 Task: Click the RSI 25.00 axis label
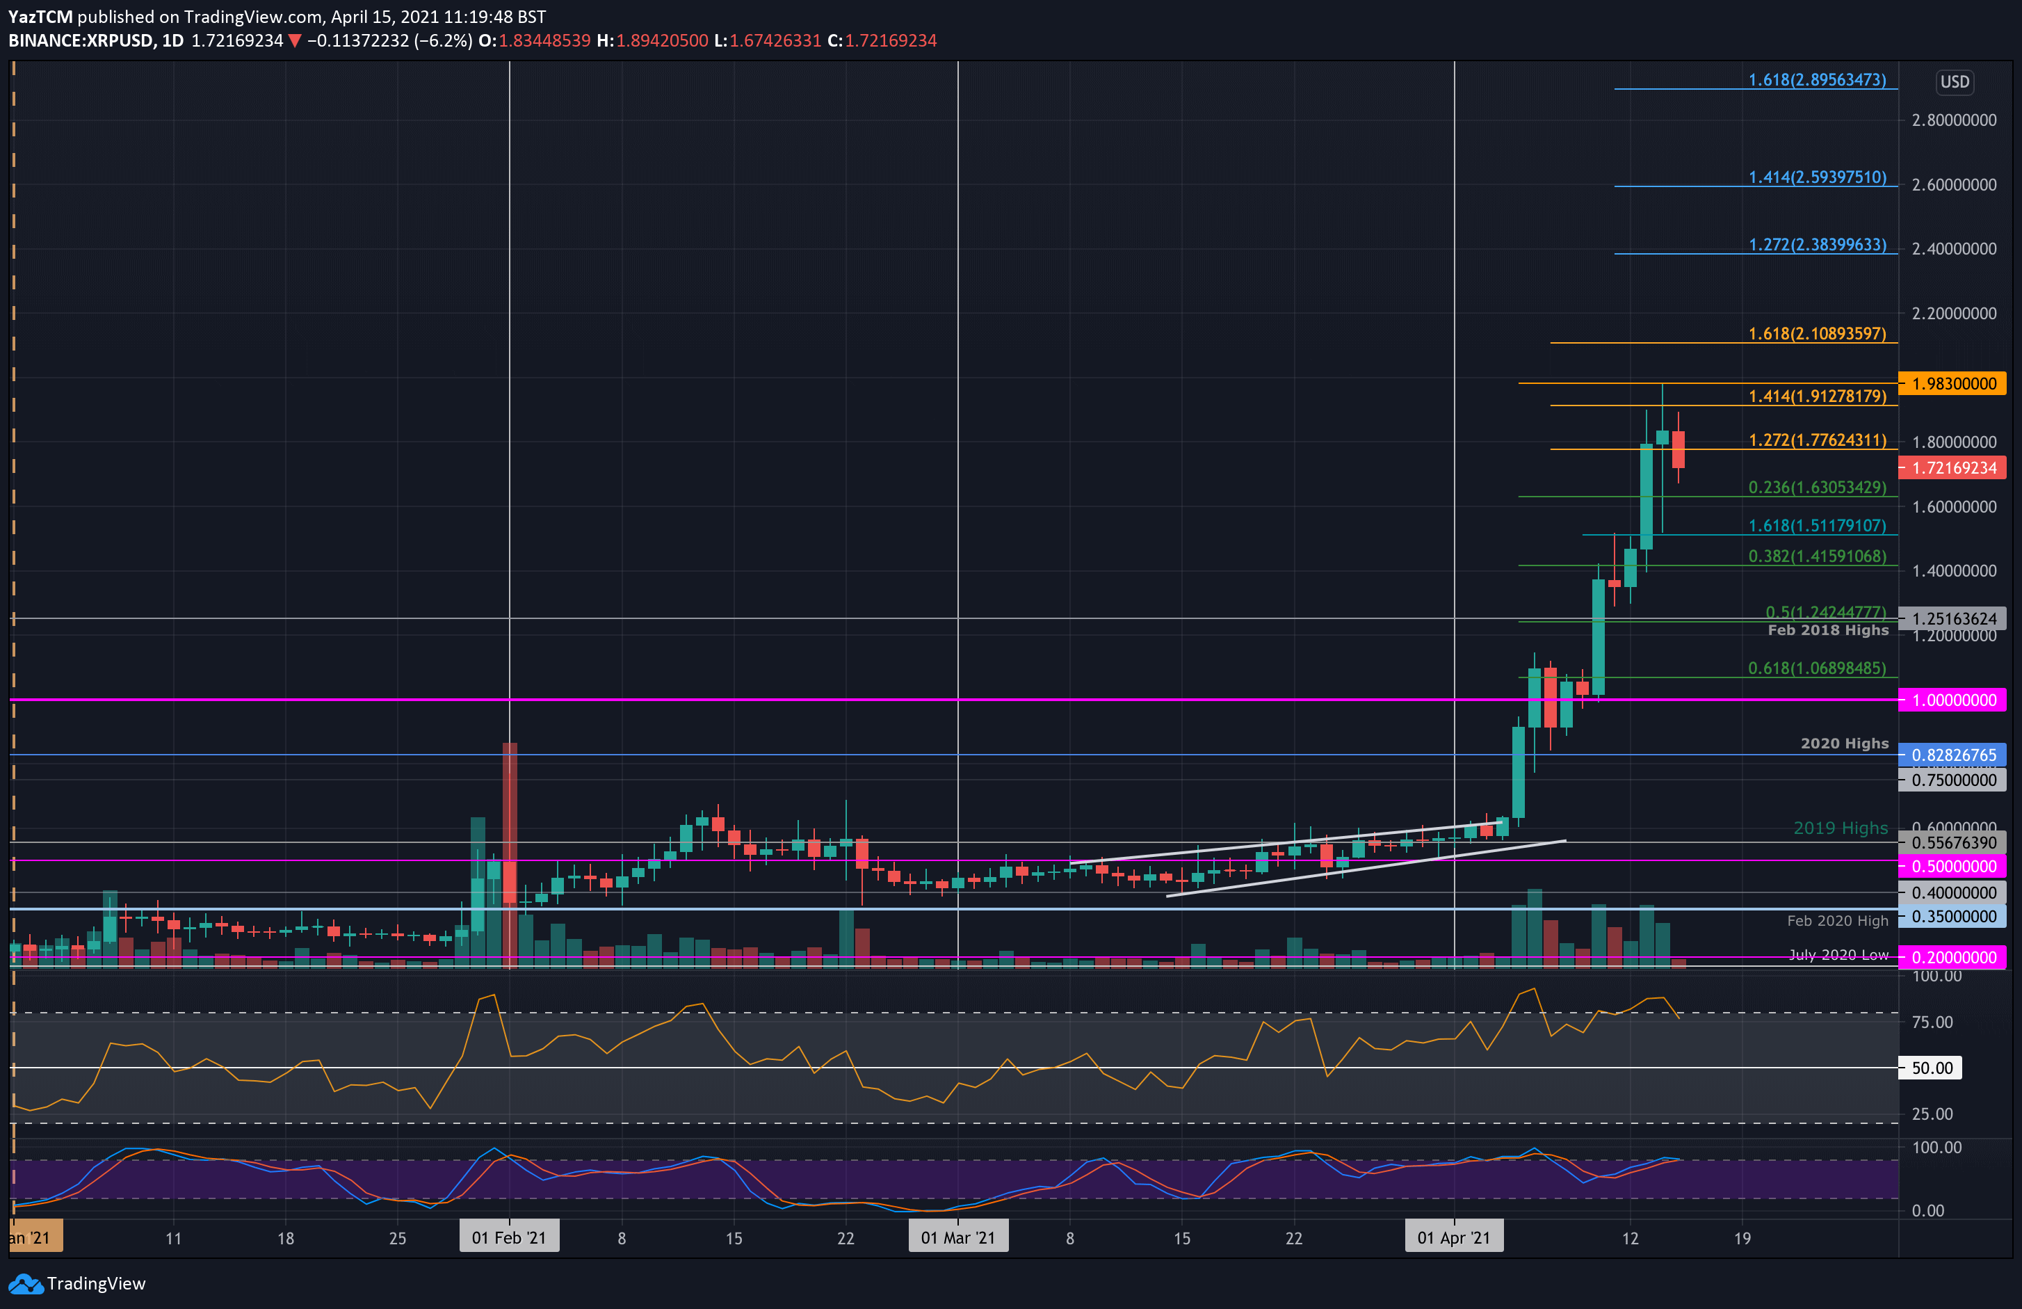[x=1932, y=1114]
